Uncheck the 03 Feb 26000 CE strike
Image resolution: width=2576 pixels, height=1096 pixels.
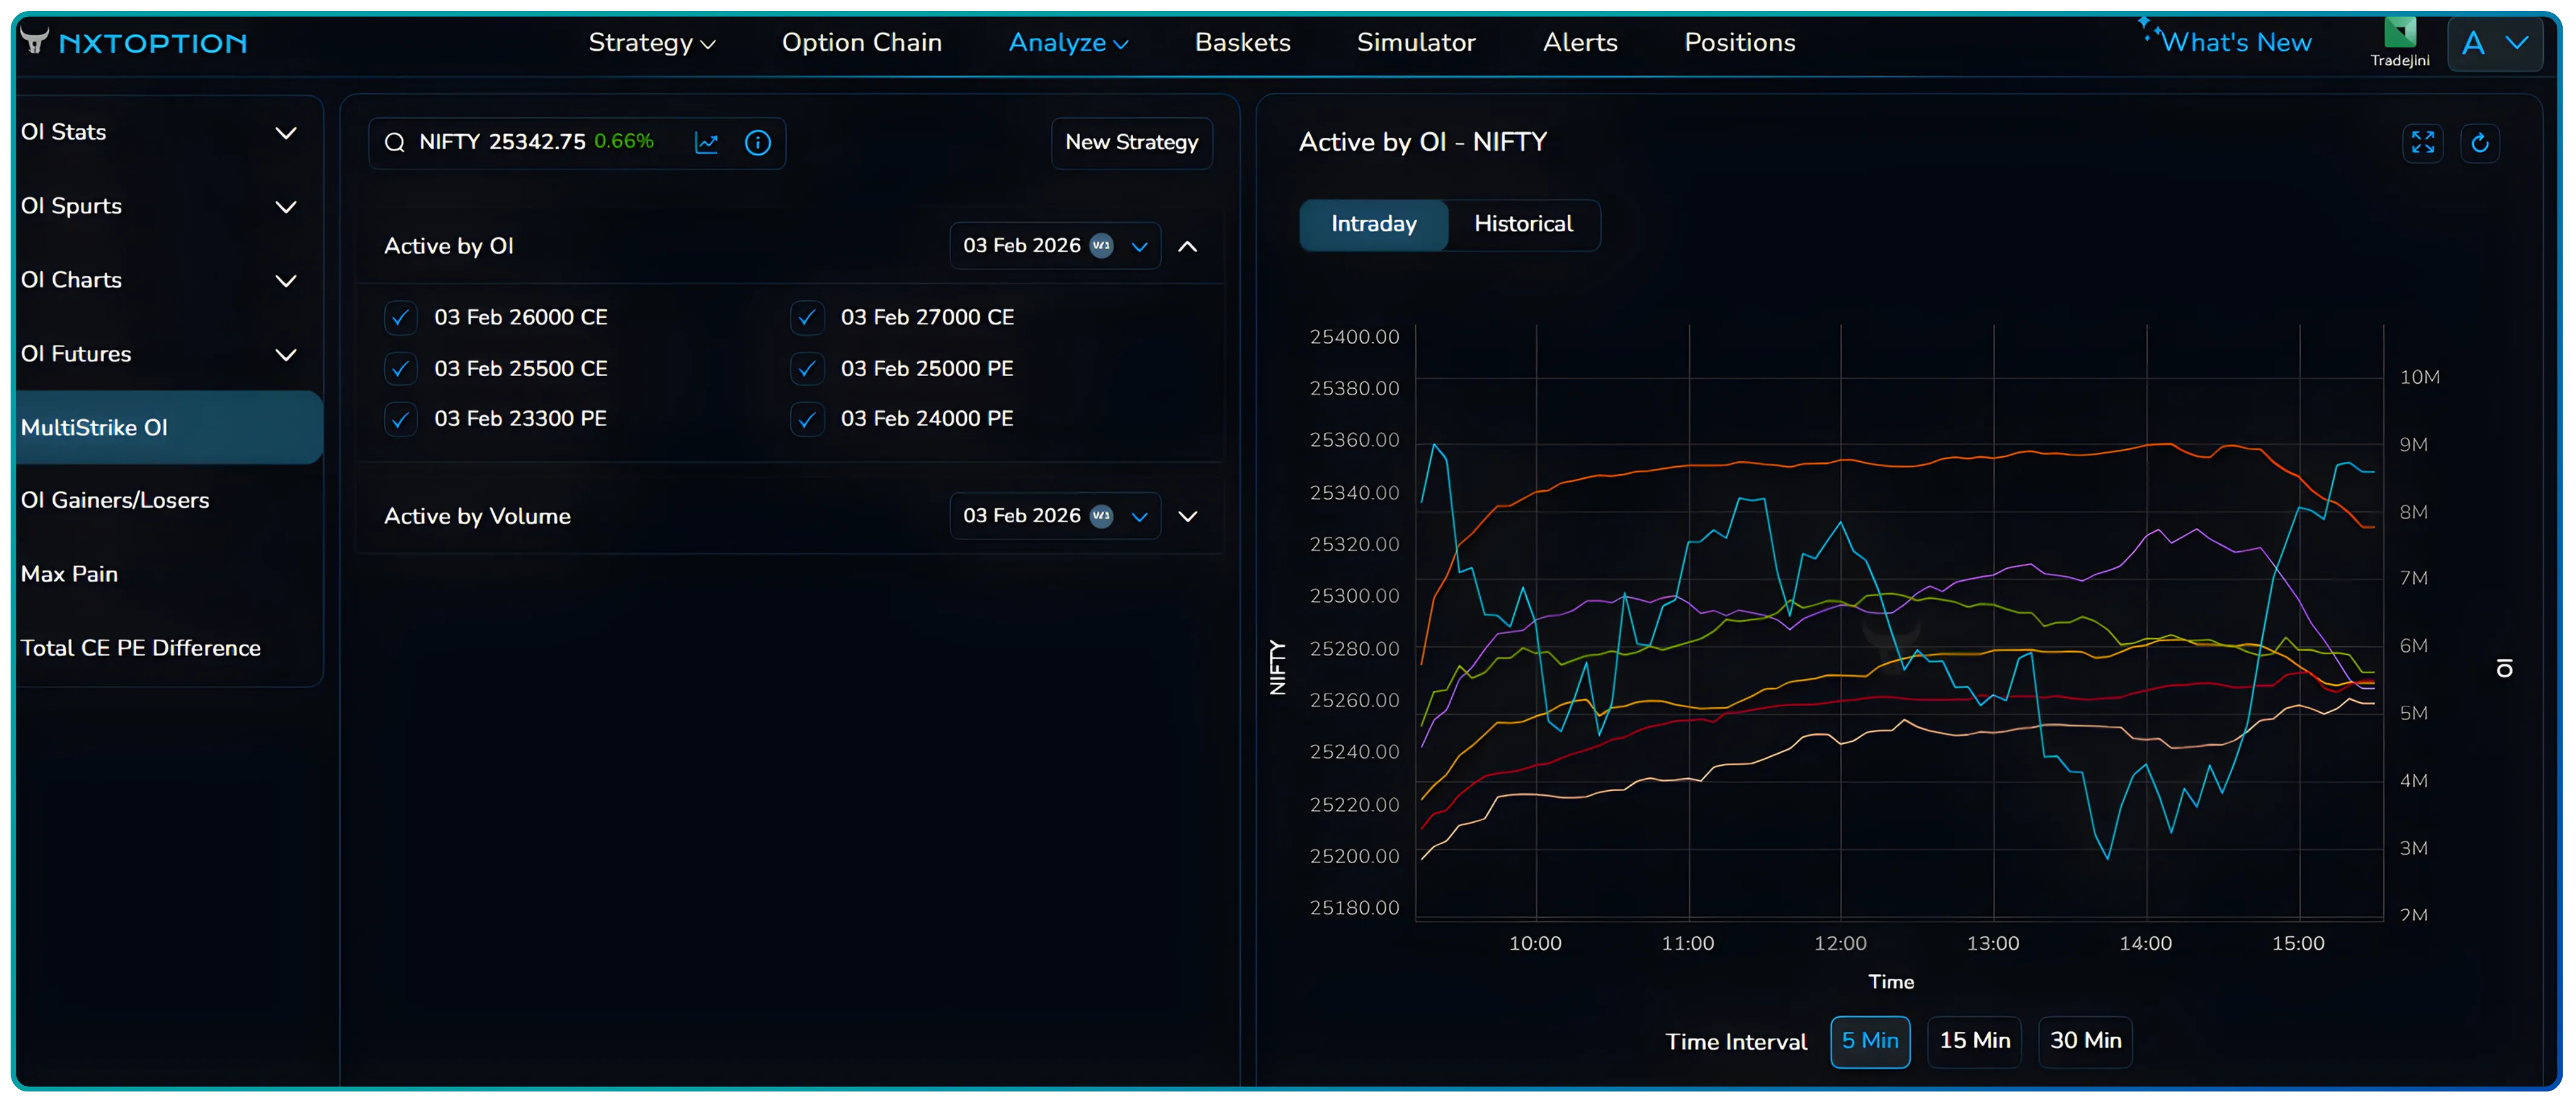tap(400, 317)
